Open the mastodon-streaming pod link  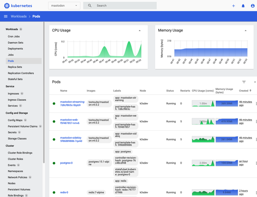coord(72,103)
